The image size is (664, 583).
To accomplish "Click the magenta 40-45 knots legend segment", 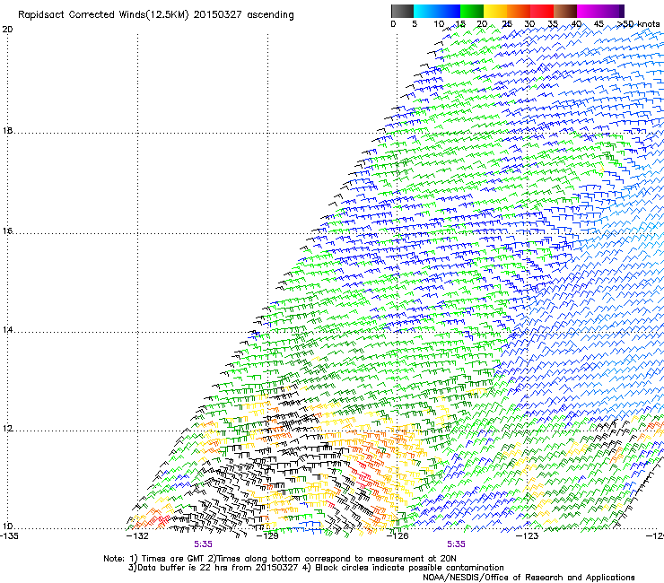I will click(x=589, y=11).
